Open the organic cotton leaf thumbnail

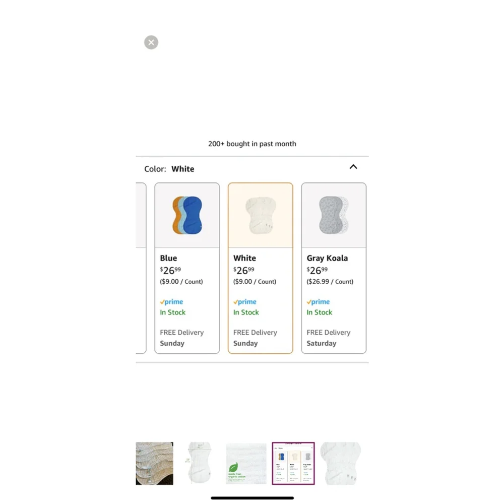coord(246,463)
